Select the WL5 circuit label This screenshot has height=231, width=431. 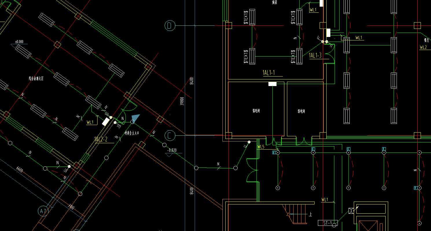(261, 147)
